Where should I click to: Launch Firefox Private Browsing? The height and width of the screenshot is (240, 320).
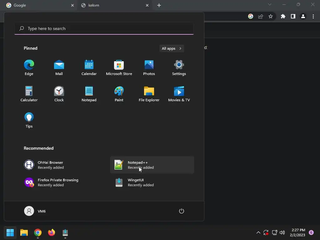62,182
